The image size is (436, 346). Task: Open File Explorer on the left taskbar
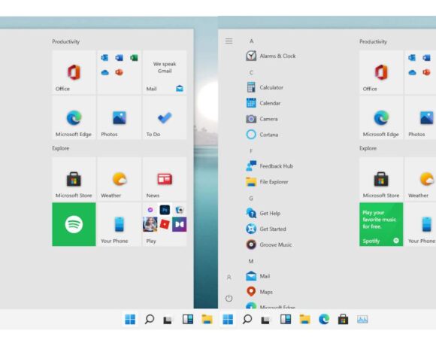coord(207,319)
